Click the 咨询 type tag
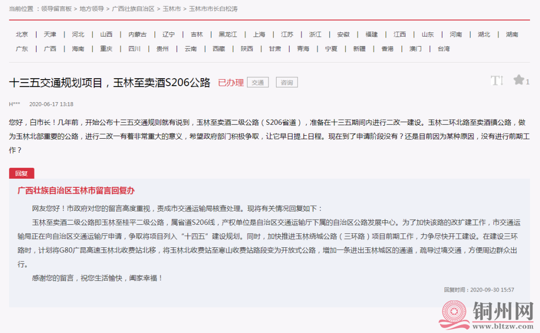This screenshot has width=540, height=333. tap(286, 83)
